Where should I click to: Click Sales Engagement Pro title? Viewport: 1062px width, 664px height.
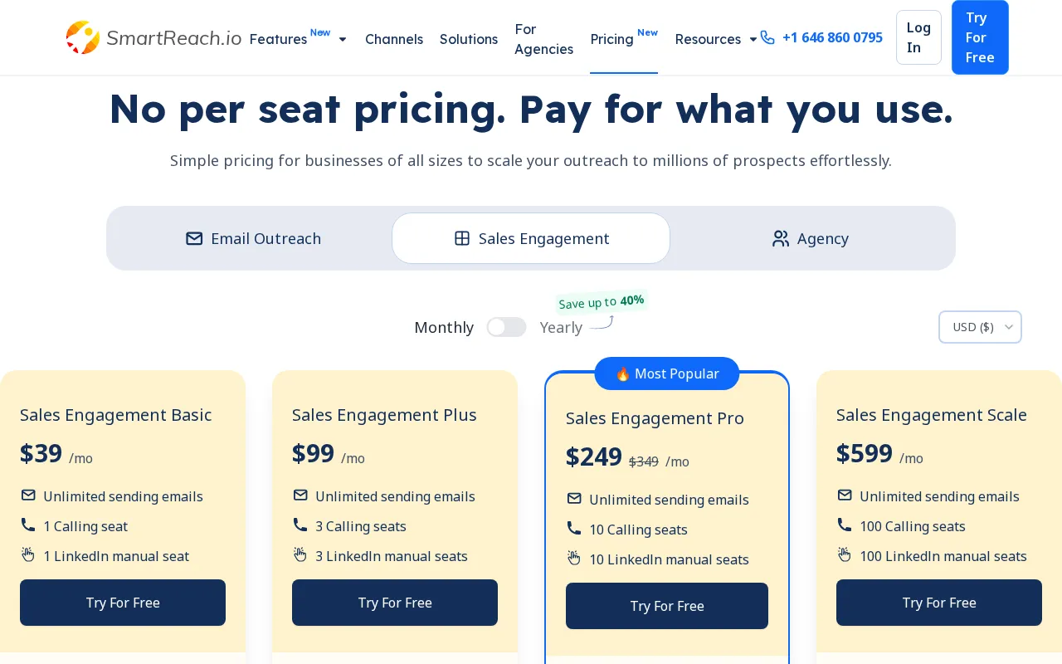click(655, 418)
